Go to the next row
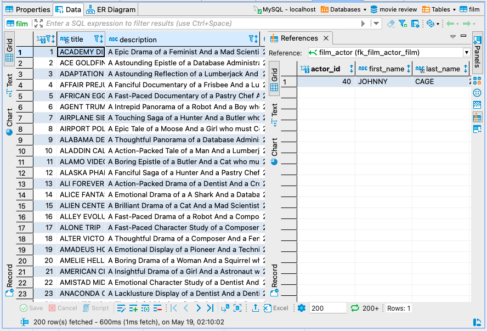This screenshot has height=331, width=487. [x=198, y=308]
